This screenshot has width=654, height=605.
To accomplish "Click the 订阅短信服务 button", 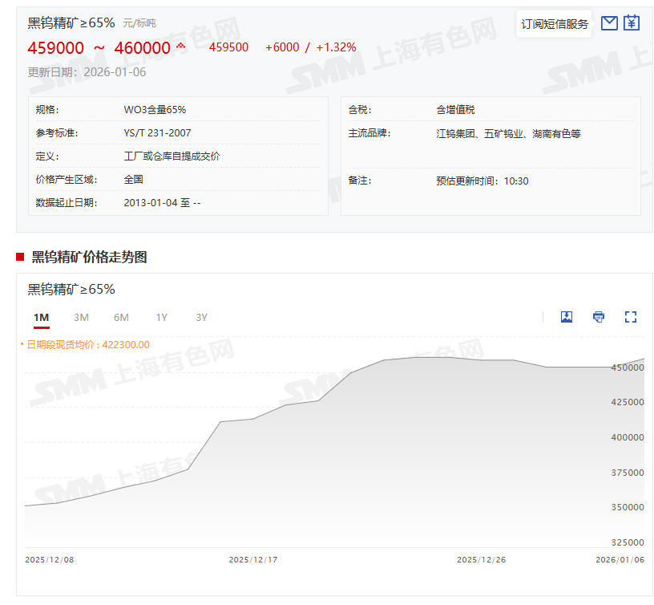I will pos(555,24).
